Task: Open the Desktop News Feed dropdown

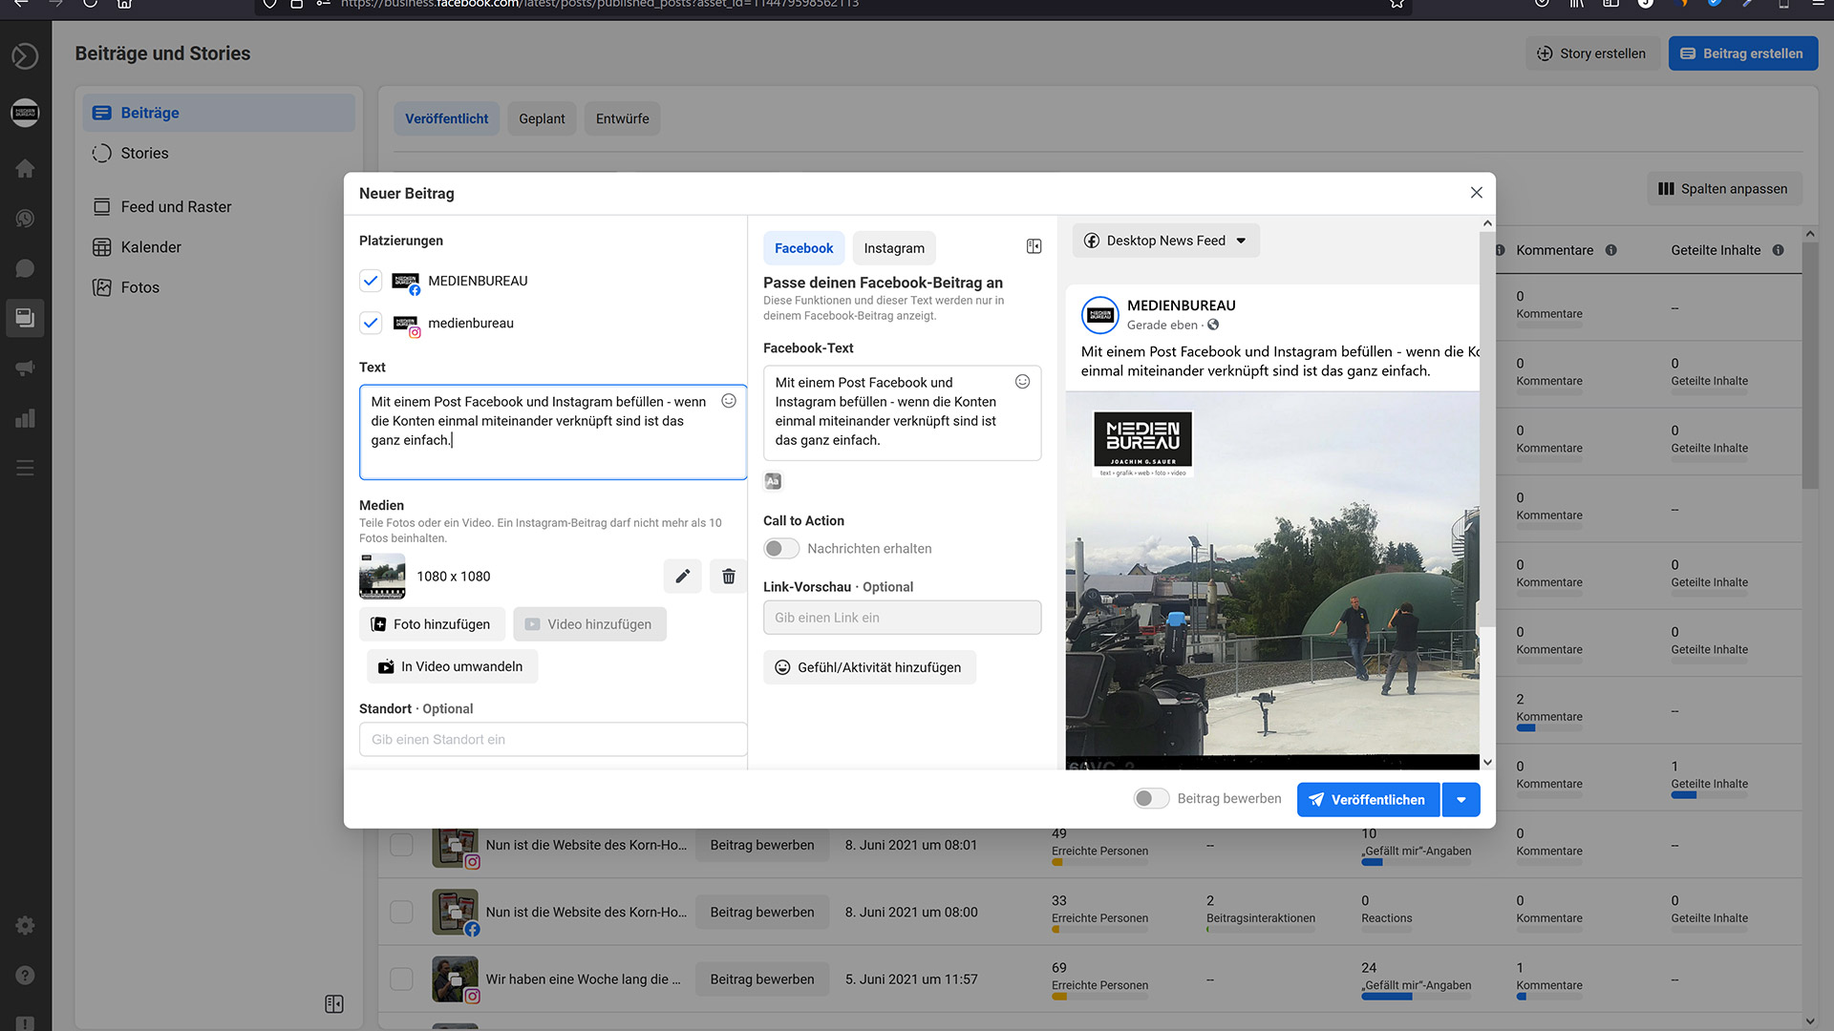Action: click(1165, 241)
